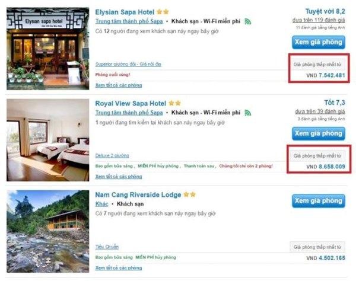Click the star rating beside Elysian Sapa Hotel

[x=163, y=11]
